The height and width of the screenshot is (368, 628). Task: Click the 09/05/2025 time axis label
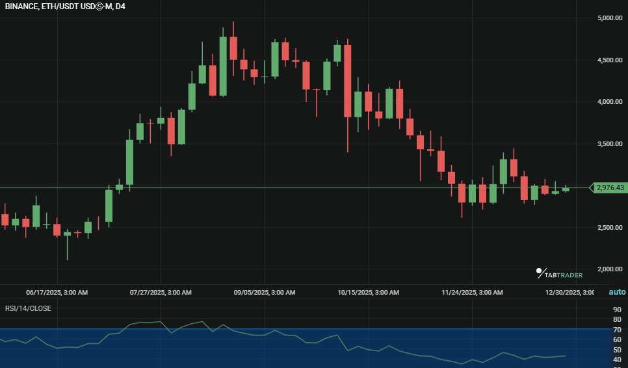(265, 293)
